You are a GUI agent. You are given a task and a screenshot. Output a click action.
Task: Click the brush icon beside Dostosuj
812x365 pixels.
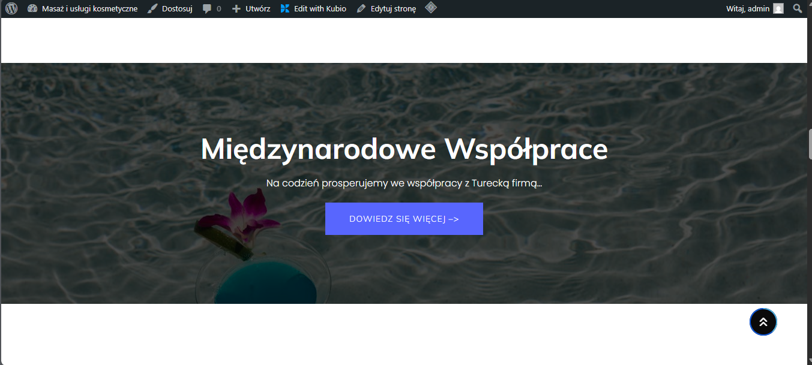(x=152, y=8)
